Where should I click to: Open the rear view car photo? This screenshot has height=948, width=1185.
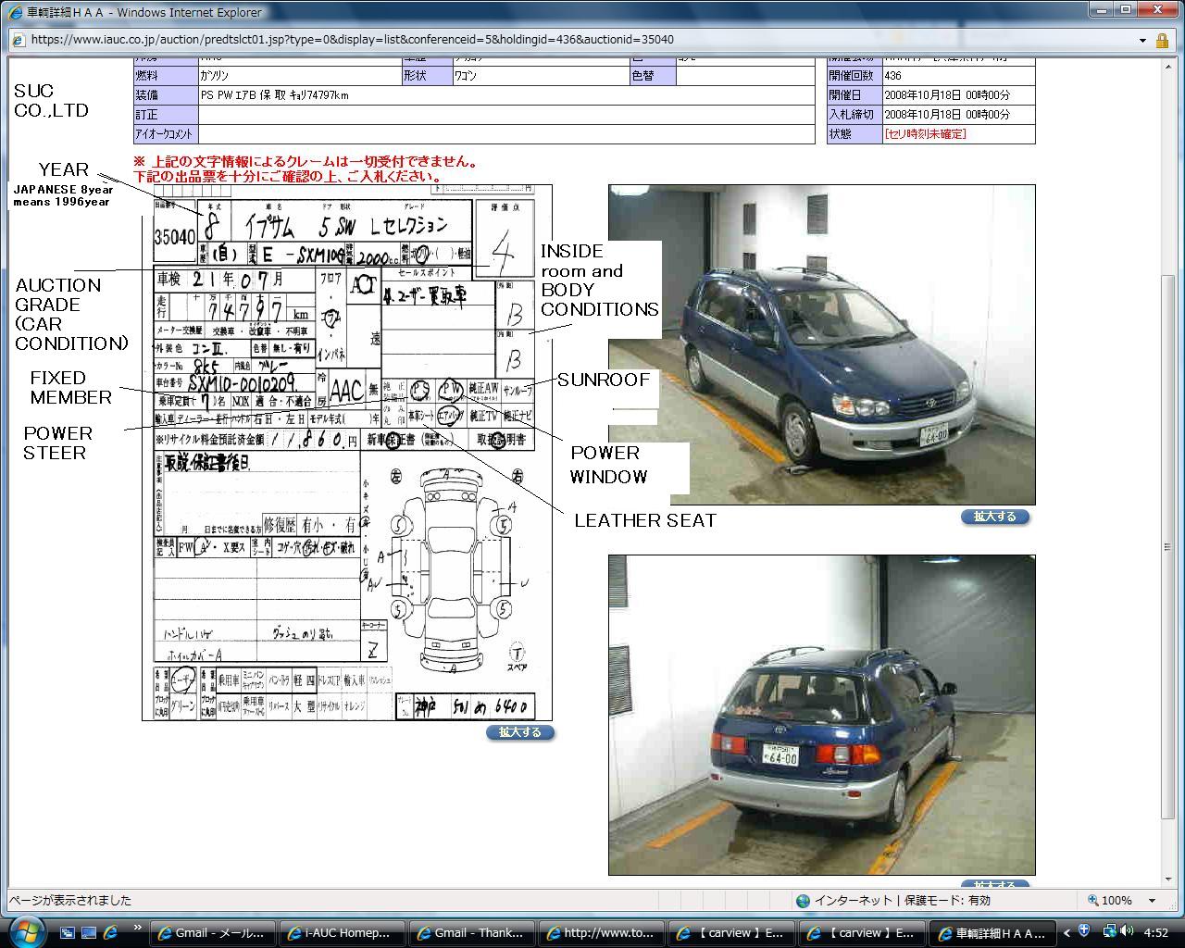pyautogui.click(x=821, y=715)
